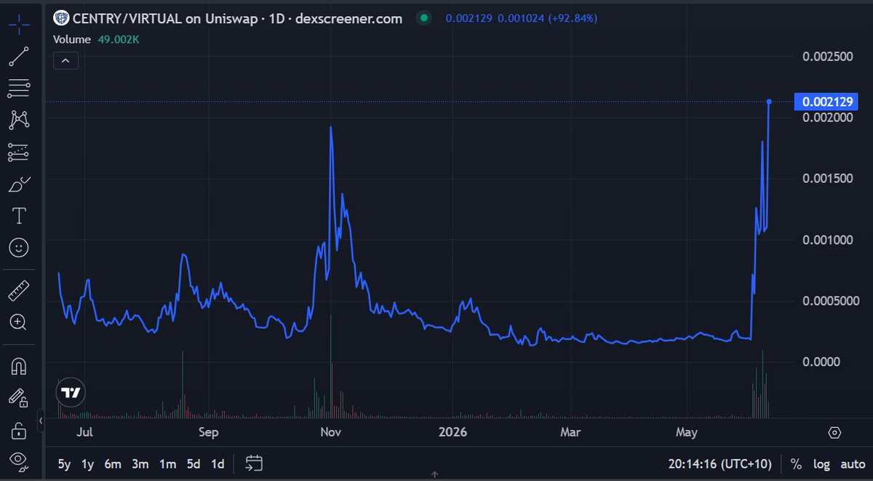This screenshot has height=481, width=873.
Task: Set time range to 1m
Action: click(x=167, y=464)
